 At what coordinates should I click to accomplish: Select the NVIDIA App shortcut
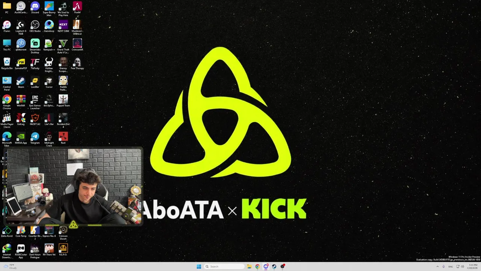21,138
